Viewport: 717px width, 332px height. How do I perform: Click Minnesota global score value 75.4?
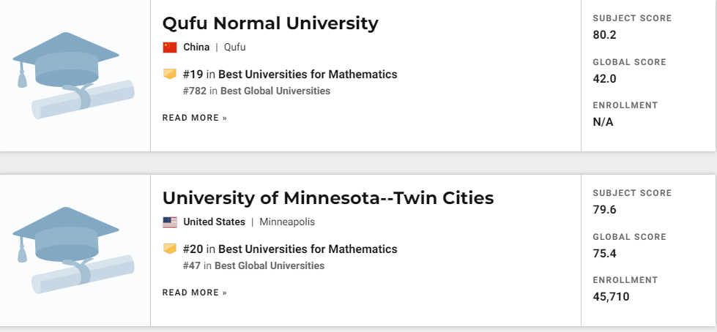tap(605, 254)
